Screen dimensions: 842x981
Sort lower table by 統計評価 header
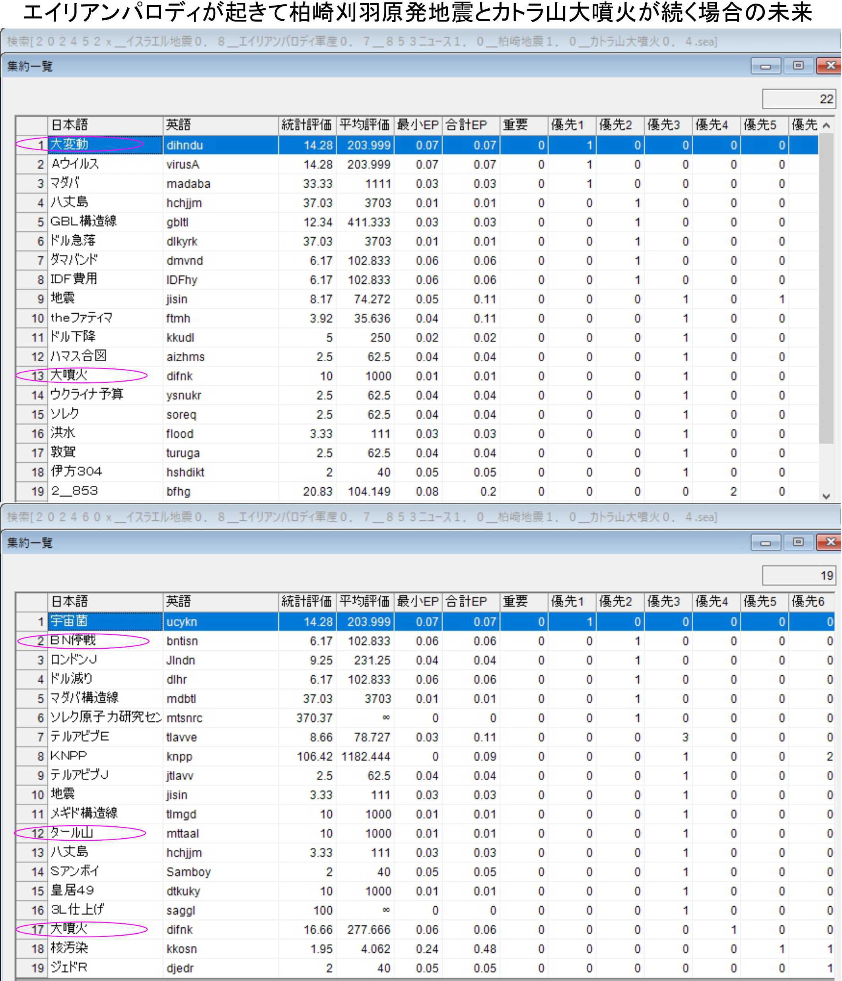307,602
